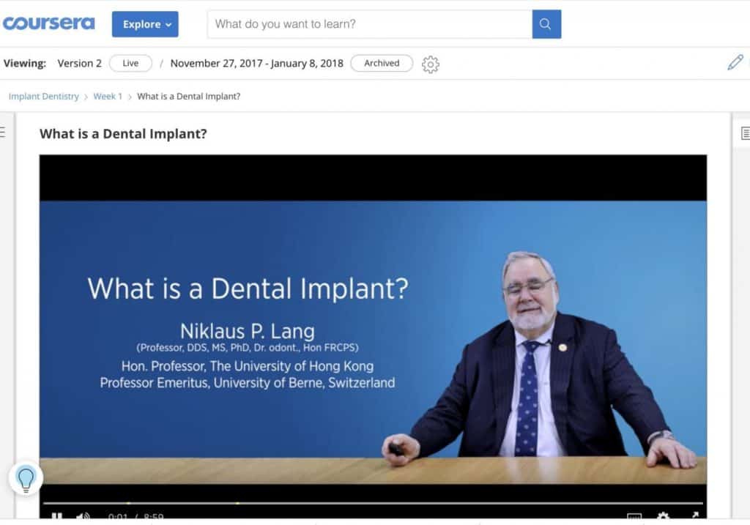
Task: Enter fullscreen video mode
Action: [694, 517]
